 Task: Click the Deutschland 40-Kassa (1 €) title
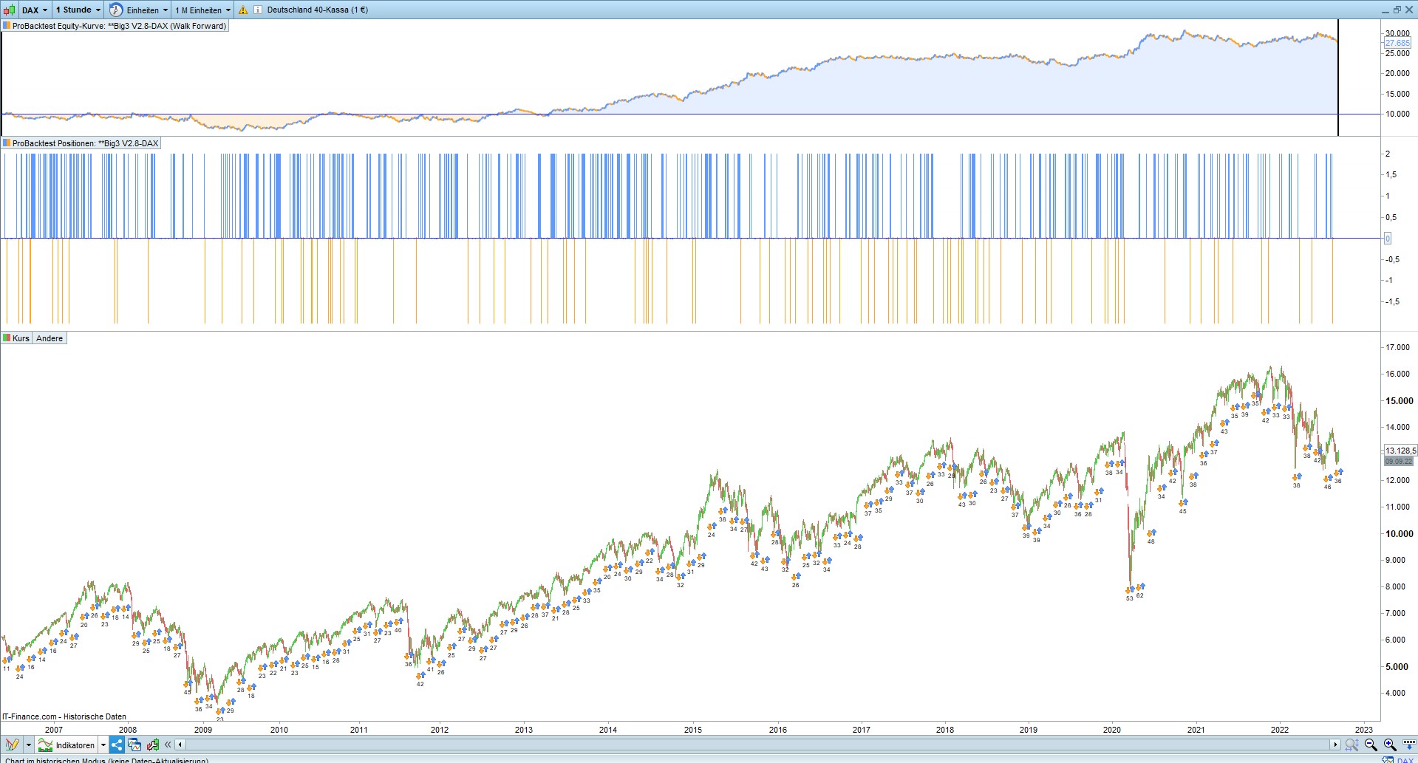(x=318, y=10)
